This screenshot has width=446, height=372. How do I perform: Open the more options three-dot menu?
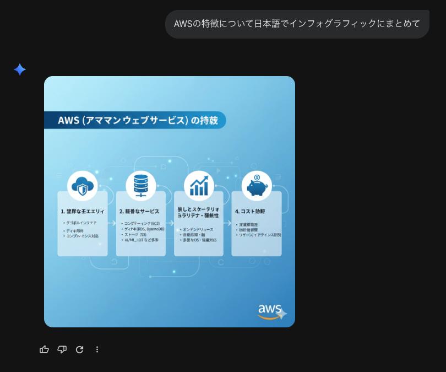(97, 349)
